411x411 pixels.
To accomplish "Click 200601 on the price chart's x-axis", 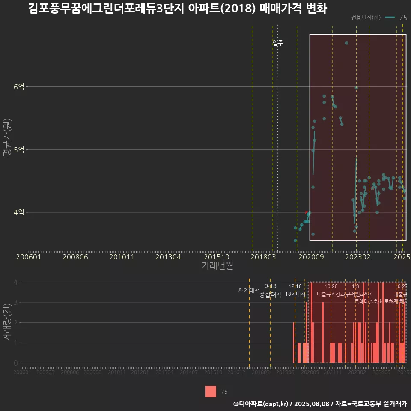I will pos(28,257).
